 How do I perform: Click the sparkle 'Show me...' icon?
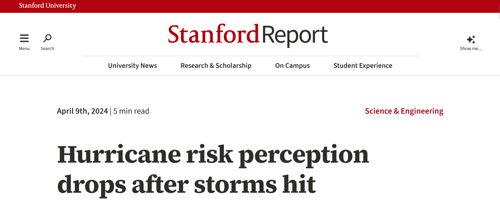[471, 39]
